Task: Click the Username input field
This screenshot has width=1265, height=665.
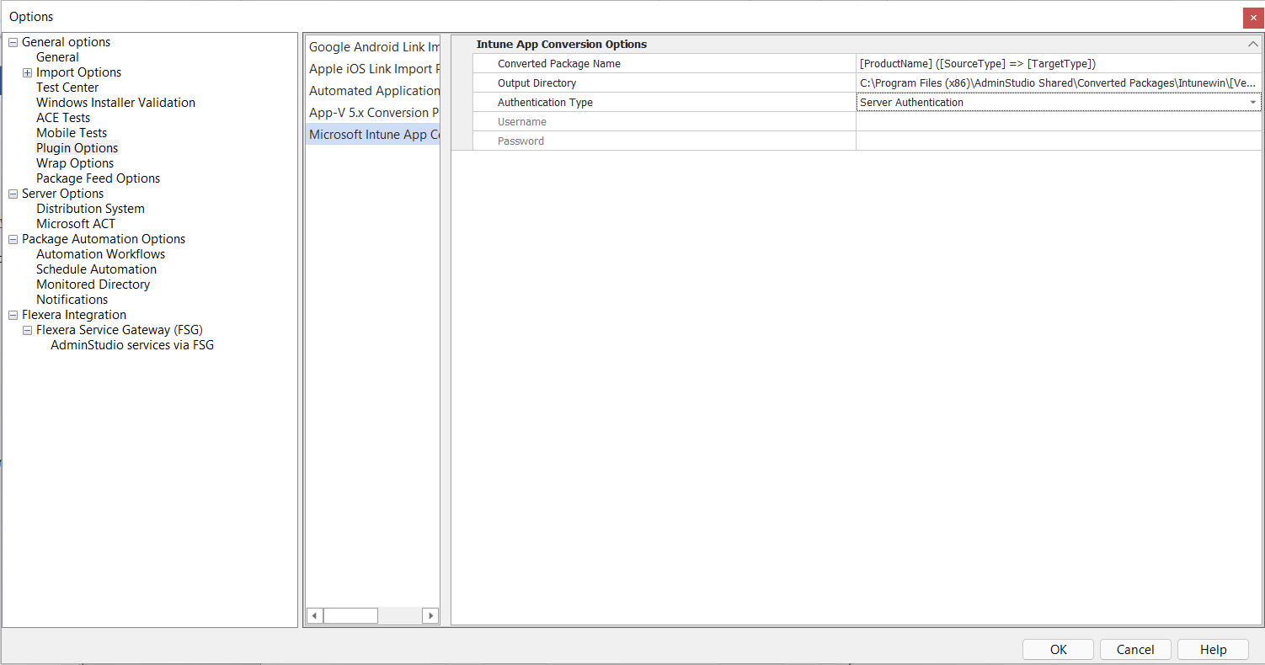Action: coord(1053,121)
